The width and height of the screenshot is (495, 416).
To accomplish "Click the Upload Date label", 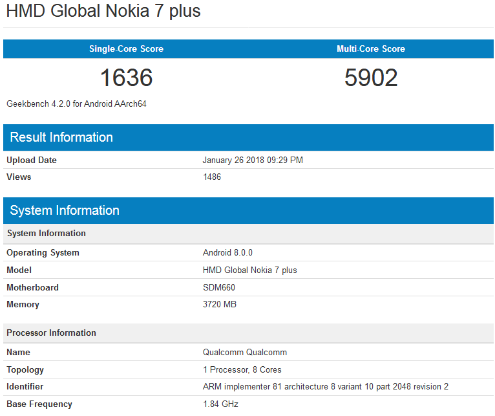I will [32, 160].
